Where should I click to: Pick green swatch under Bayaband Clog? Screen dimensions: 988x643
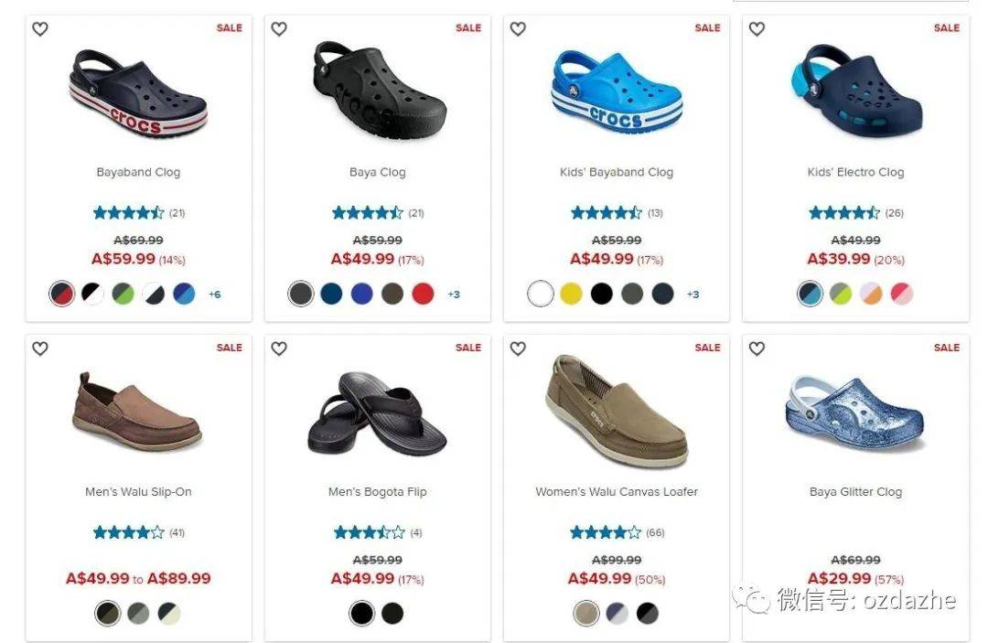point(123,294)
